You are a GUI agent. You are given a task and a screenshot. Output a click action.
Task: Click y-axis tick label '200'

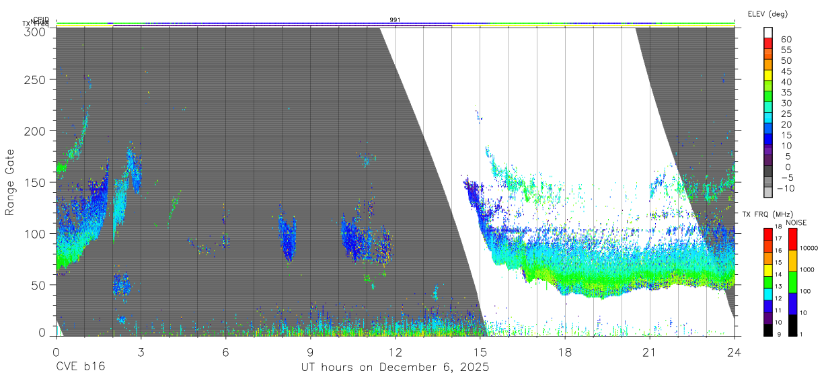click(x=36, y=130)
